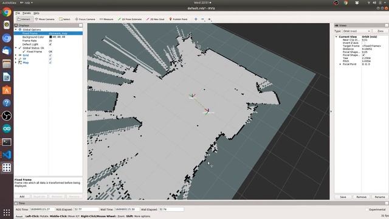Select the Interact tool

[x=24, y=19]
